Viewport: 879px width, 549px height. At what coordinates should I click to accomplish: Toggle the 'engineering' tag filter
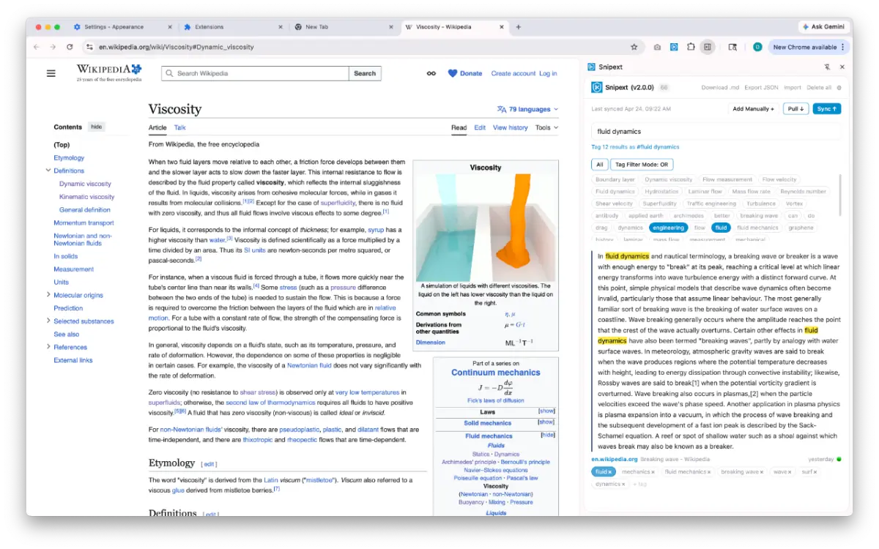pos(668,228)
